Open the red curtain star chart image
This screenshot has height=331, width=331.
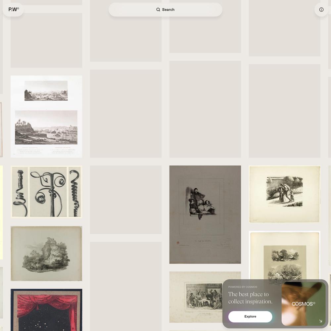click(x=46, y=310)
